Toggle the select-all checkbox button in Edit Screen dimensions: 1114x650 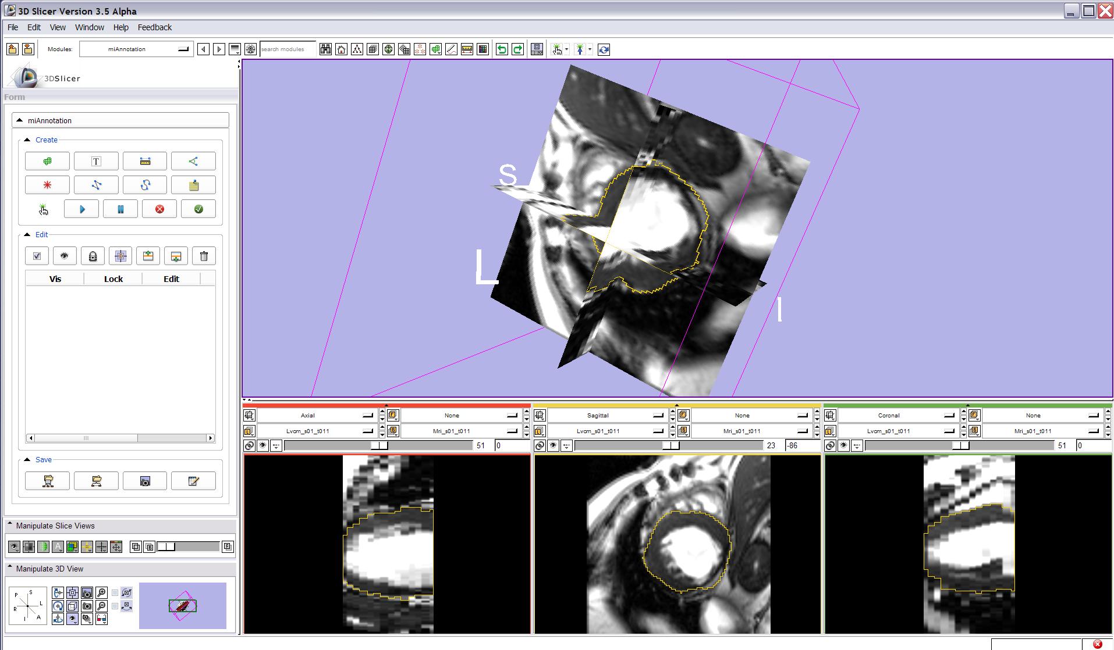pyautogui.click(x=37, y=256)
